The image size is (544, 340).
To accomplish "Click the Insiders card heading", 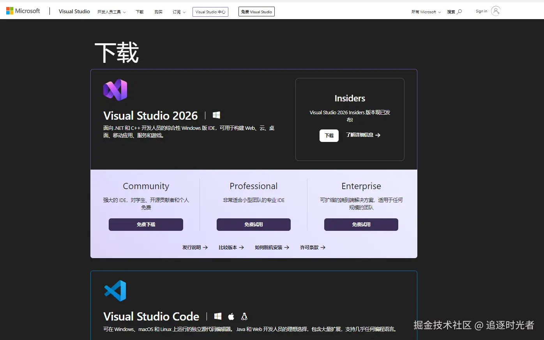I will coord(350,98).
